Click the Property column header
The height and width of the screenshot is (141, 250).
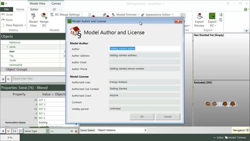pyautogui.click(x=19, y=94)
